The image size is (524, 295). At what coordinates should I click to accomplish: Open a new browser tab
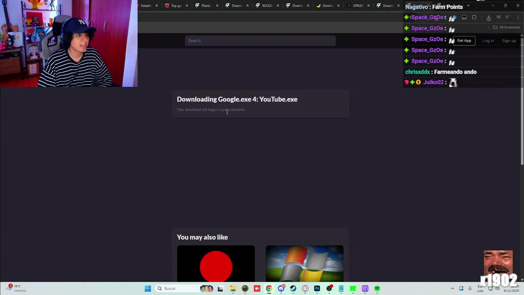pos(468,6)
